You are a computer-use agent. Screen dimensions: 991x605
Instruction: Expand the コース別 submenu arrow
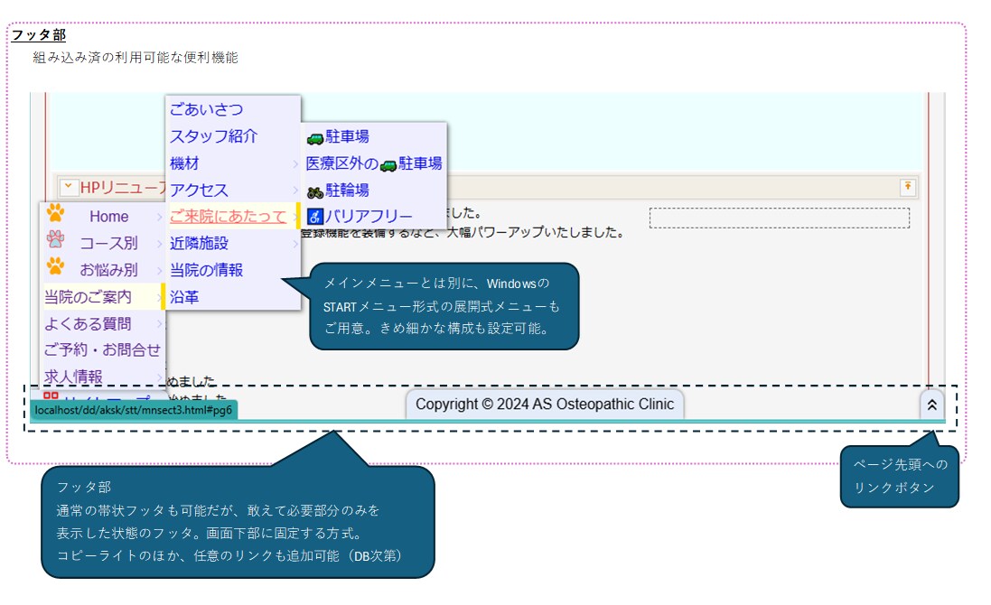click(159, 243)
